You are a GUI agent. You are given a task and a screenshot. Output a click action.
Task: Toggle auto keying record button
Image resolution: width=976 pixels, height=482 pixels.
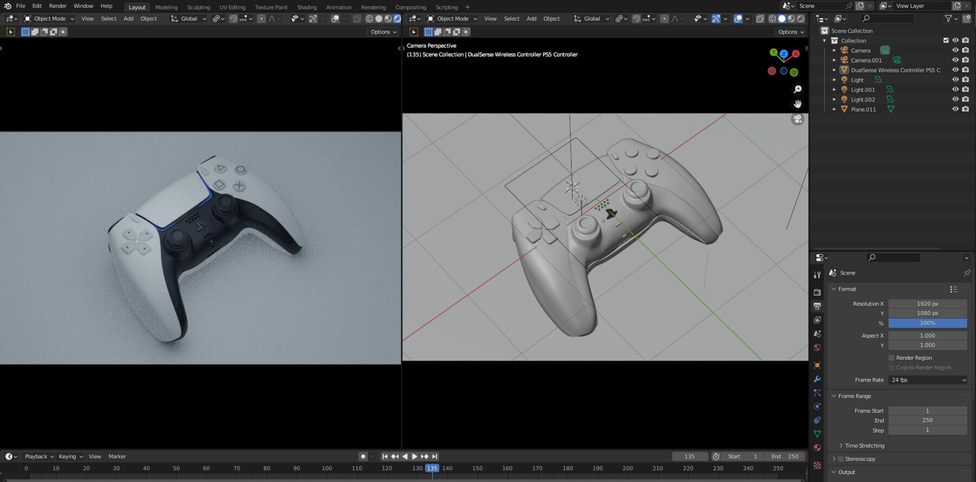pyautogui.click(x=363, y=457)
